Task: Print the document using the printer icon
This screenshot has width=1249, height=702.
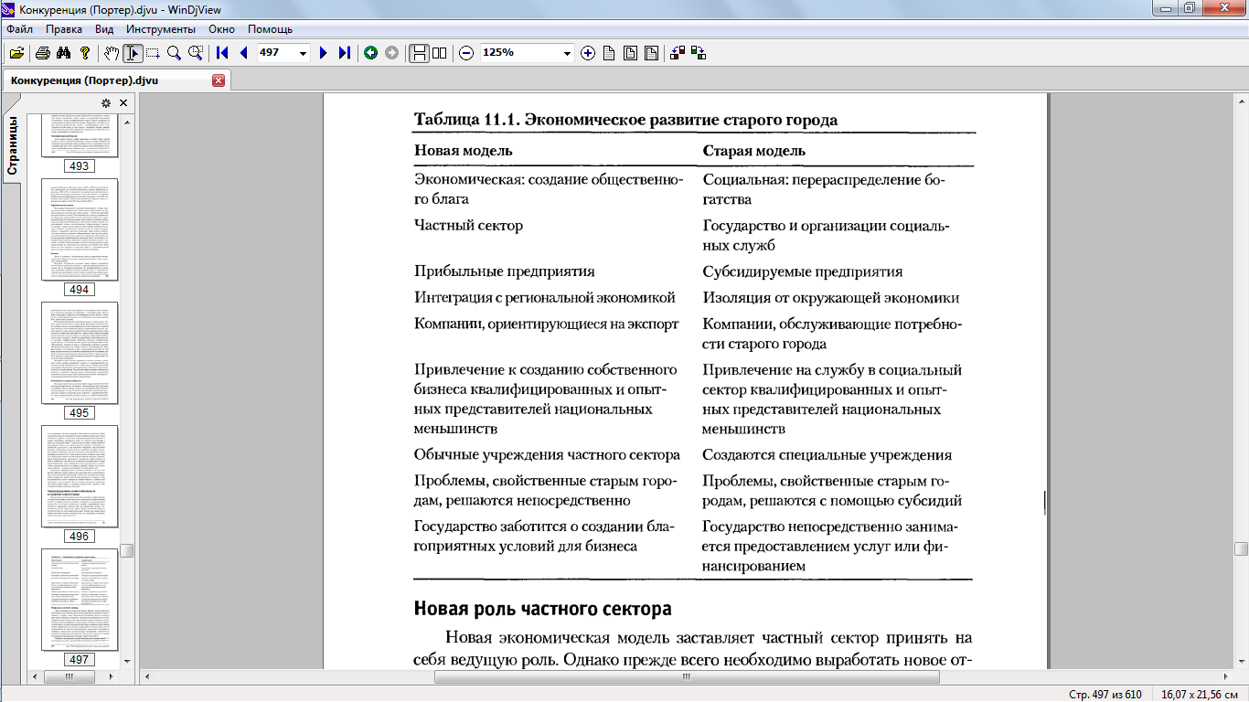Action: pos(43,53)
